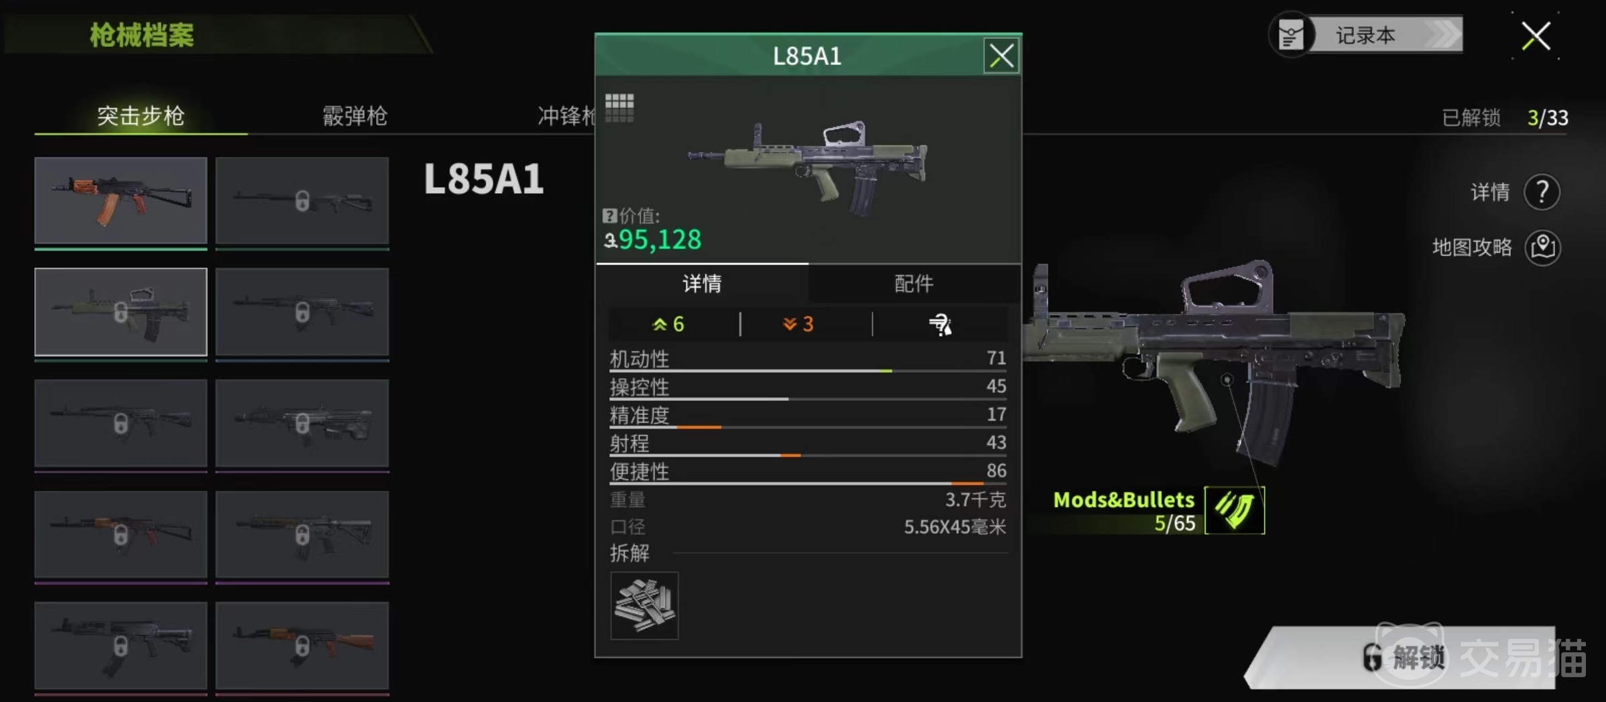Click the weapon mod filter icon
This screenshot has width=1606, height=702.
940,325
